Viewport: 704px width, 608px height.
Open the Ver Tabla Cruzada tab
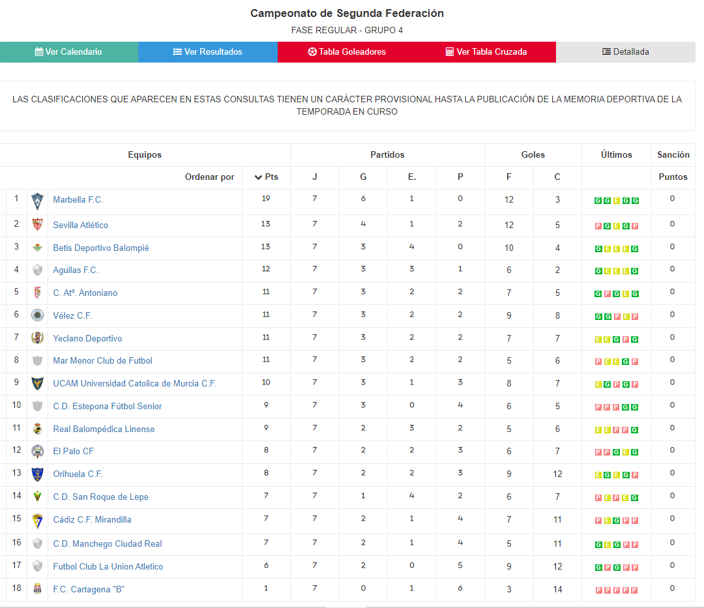tap(486, 52)
